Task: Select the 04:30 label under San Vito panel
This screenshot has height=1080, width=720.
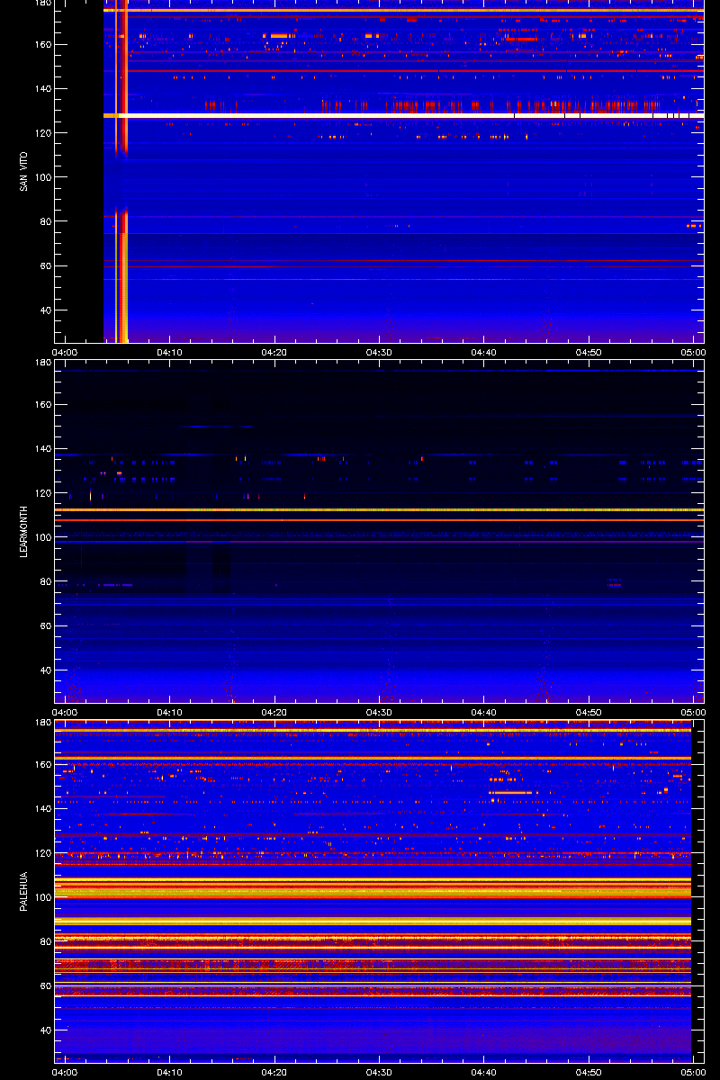Action: tap(380, 352)
